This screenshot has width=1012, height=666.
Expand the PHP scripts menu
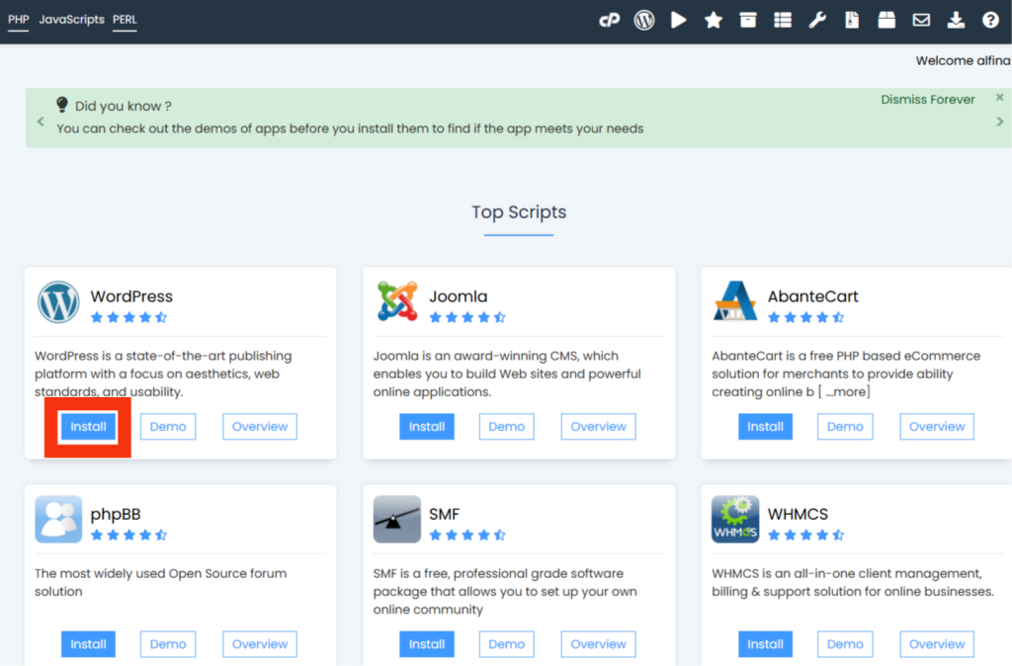19,20
